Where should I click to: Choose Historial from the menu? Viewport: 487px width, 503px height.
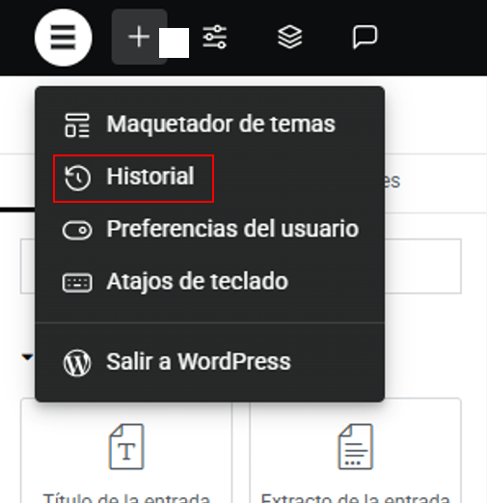pyautogui.click(x=133, y=179)
